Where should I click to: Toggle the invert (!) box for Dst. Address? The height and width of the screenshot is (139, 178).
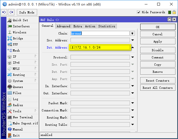(x=72, y=47)
